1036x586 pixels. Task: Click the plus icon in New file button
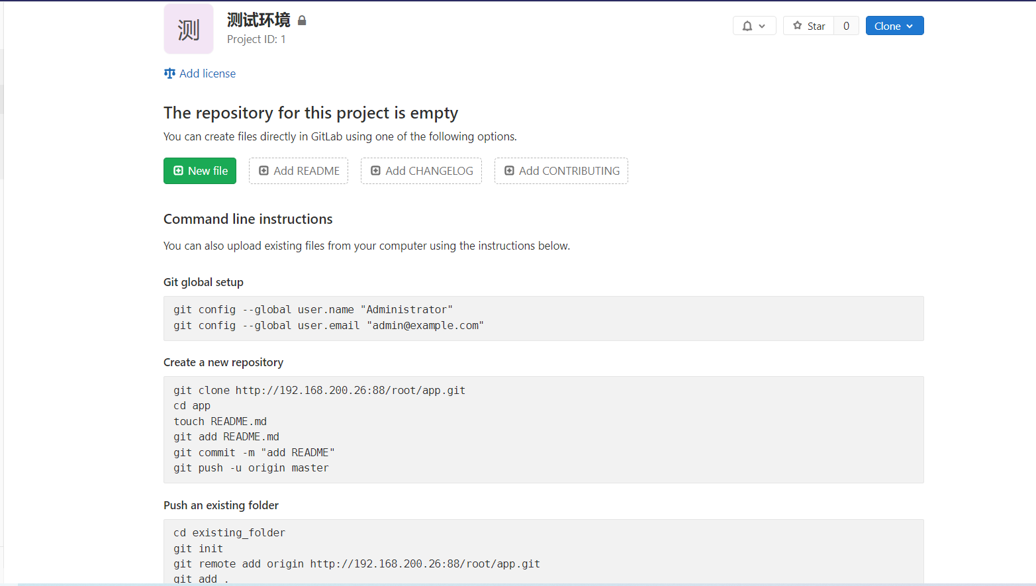[x=178, y=171]
